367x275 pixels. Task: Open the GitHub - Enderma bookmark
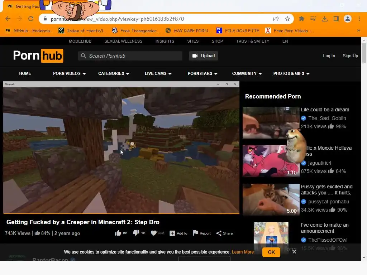[x=29, y=31]
